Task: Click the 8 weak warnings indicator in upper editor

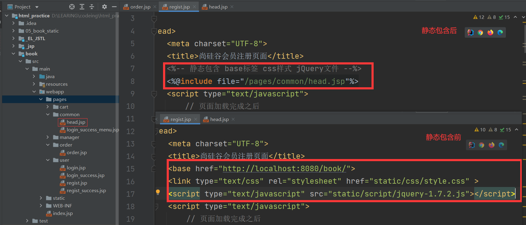Action: click(492, 17)
